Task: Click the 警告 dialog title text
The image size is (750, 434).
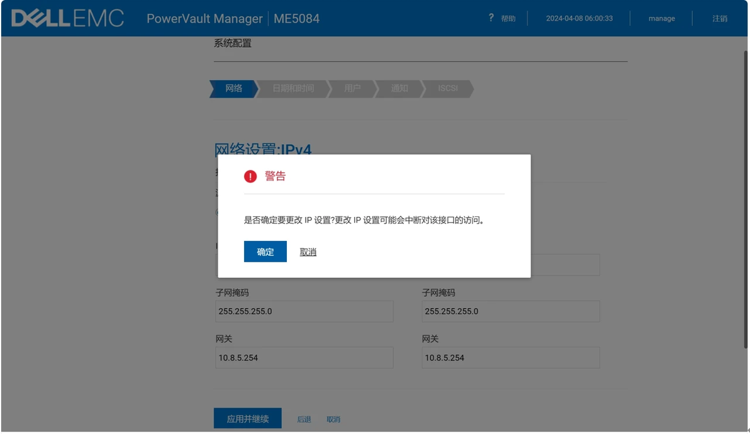Action: (275, 176)
